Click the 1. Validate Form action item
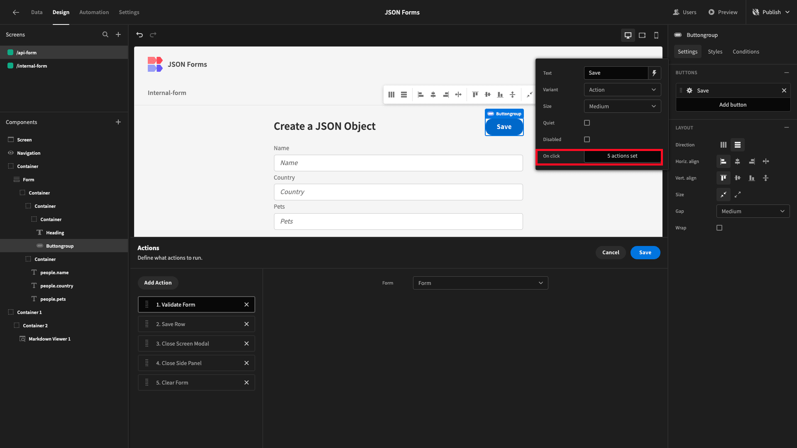This screenshot has width=797, height=448. [196, 304]
